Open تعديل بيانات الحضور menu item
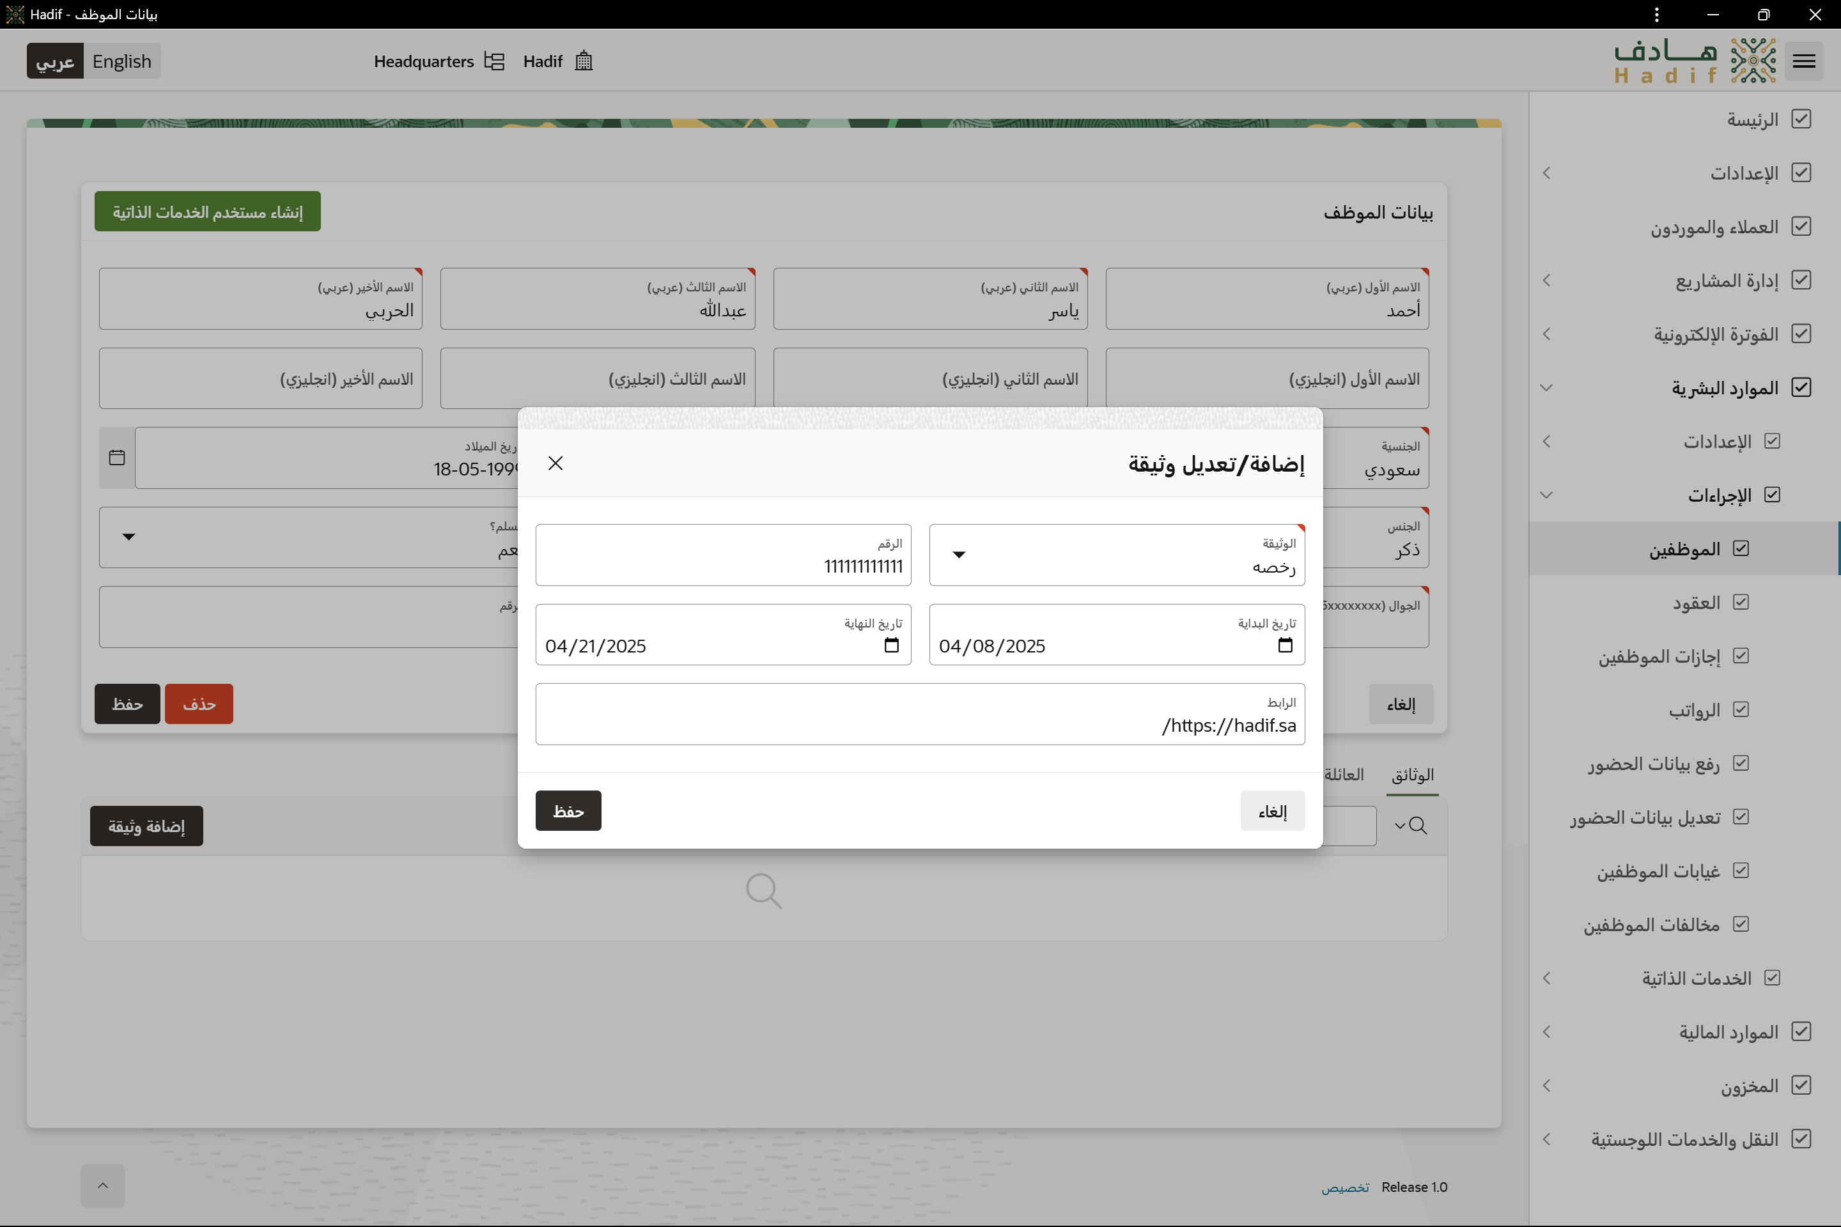The width and height of the screenshot is (1841, 1227). (x=1645, y=817)
